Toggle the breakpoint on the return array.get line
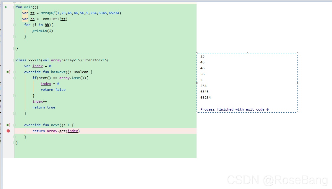332x189 pixels. 8,131
